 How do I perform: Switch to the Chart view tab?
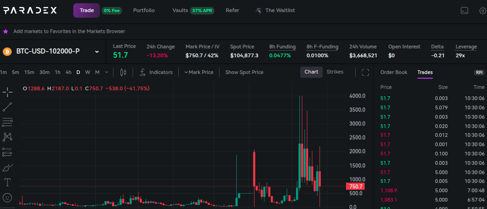(x=311, y=72)
